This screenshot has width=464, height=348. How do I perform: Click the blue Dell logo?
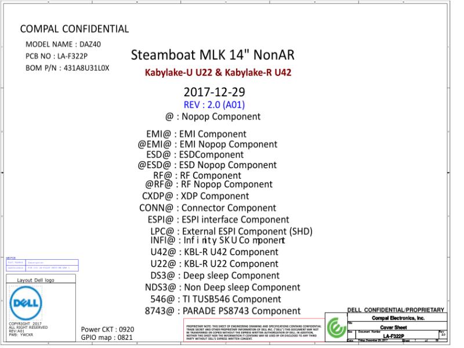point(26,303)
